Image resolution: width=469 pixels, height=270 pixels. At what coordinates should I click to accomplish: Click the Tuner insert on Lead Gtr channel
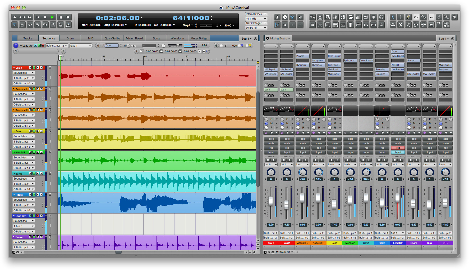(398, 52)
